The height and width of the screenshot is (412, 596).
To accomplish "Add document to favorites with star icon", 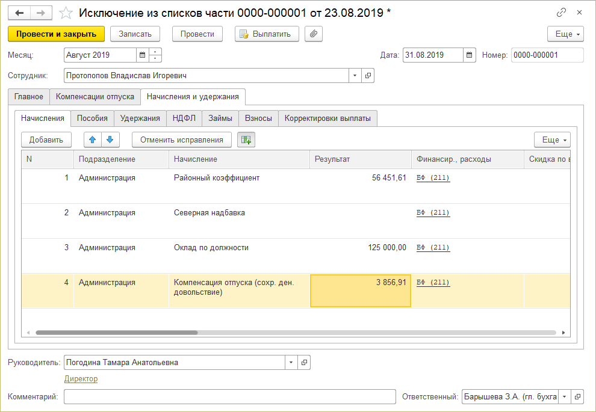I will (66, 13).
